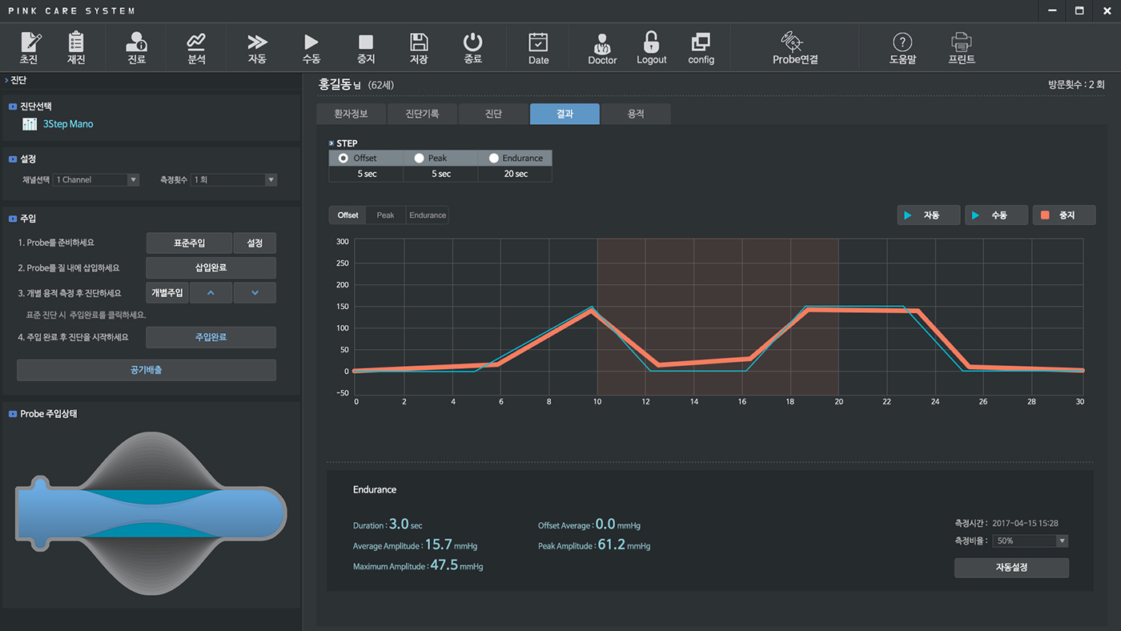Image resolution: width=1121 pixels, height=631 pixels.
Task: Open the 측정비율 50% dropdown
Action: point(1031,541)
